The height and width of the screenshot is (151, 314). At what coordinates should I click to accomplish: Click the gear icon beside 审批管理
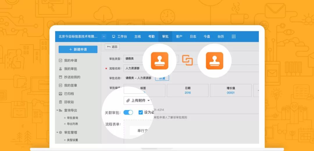point(60,132)
